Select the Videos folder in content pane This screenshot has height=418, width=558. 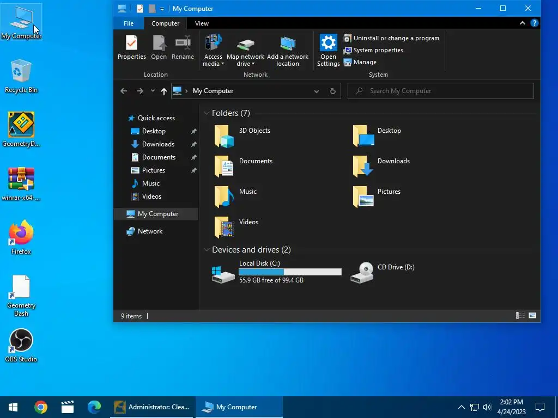coord(235,227)
